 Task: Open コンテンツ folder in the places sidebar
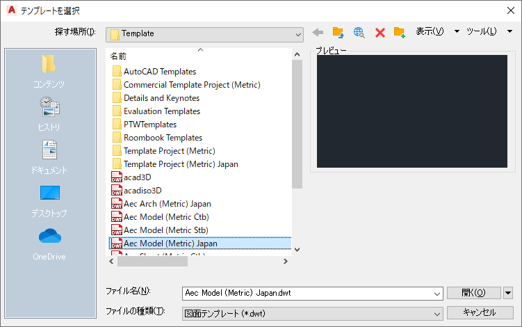click(x=49, y=72)
